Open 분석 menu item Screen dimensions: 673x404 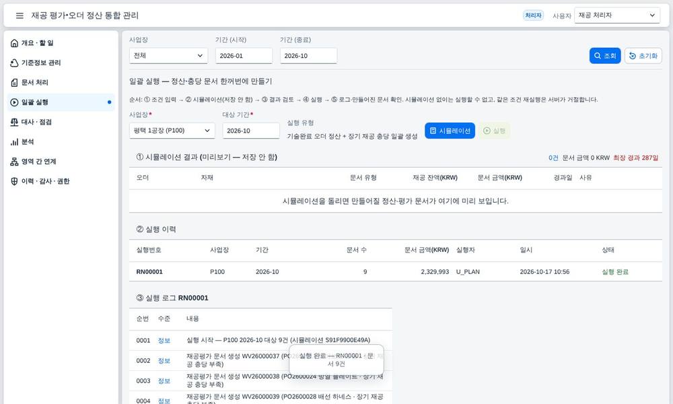point(61,141)
